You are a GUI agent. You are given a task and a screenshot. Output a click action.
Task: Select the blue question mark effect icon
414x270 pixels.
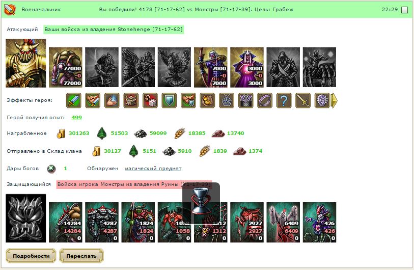click(284, 101)
